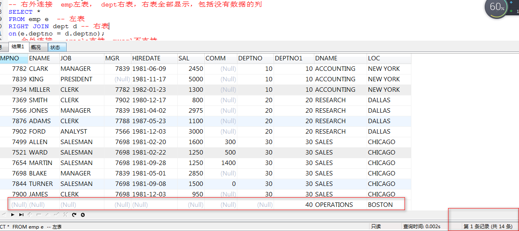Viewport: 519px width, 231px height.
Task: Select the 7369 employee number cell
Action: pos(14,100)
